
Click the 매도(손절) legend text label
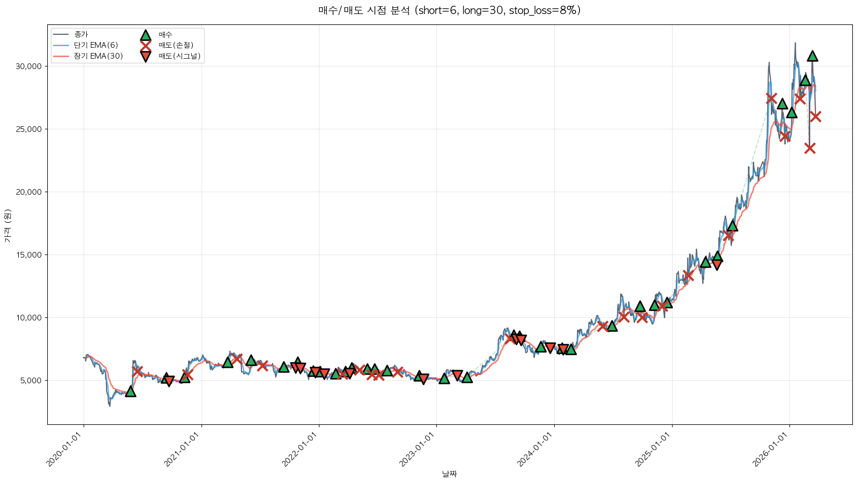pos(176,45)
